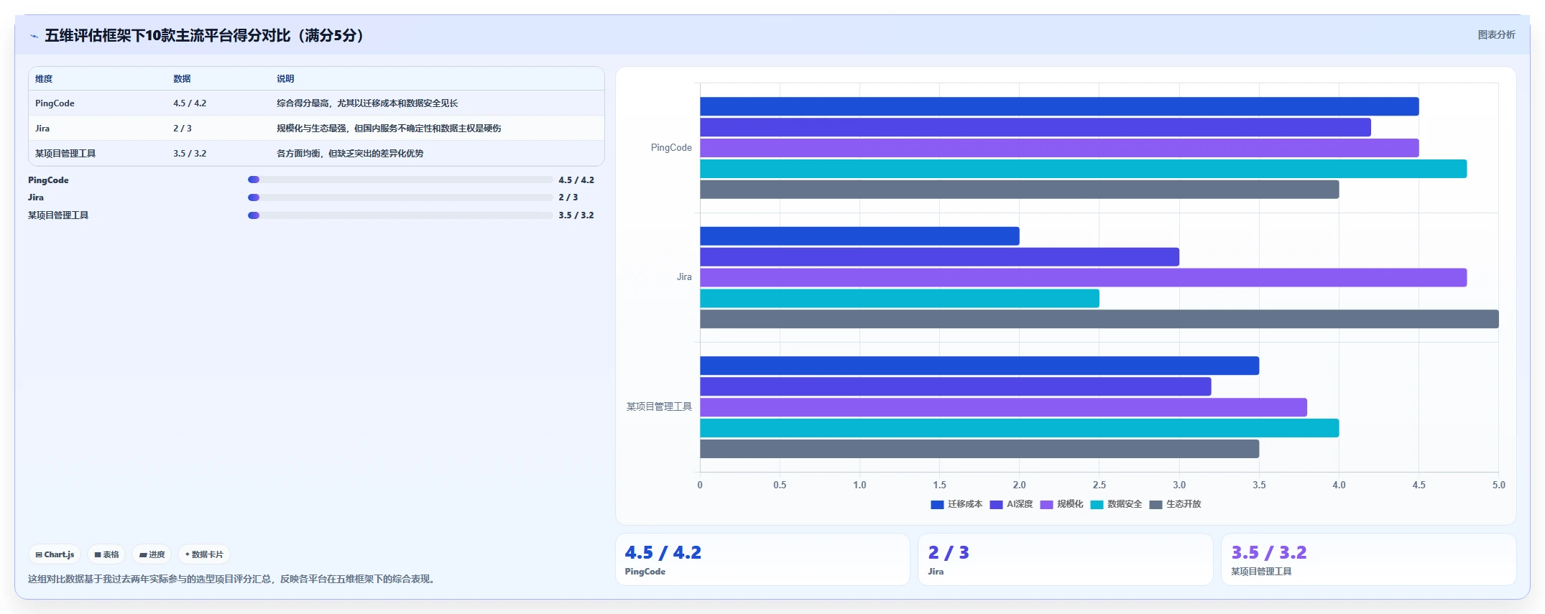Click the Jira y-axis label in chart
This screenshot has height=614, width=1545.
click(x=684, y=277)
